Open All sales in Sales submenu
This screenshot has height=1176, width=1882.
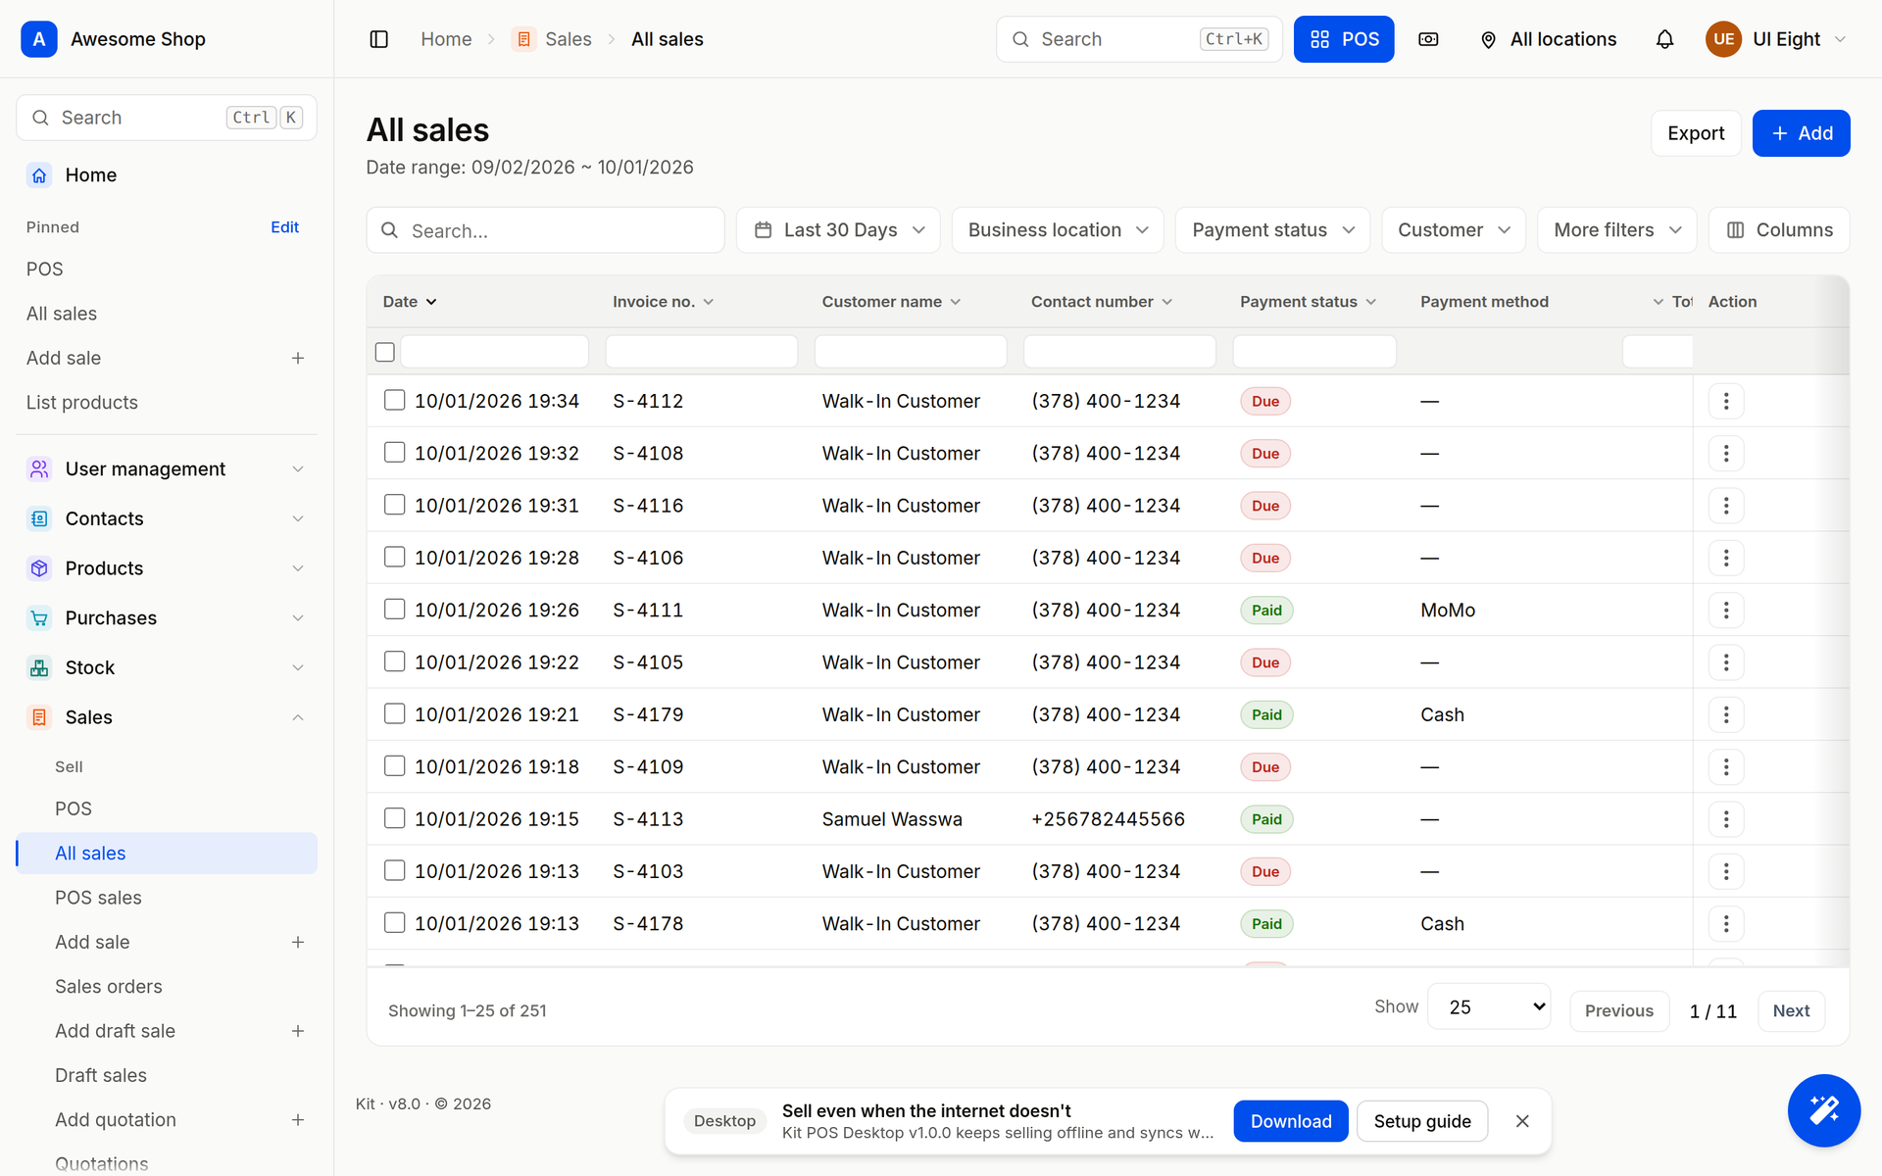click(x=167, y=854)
